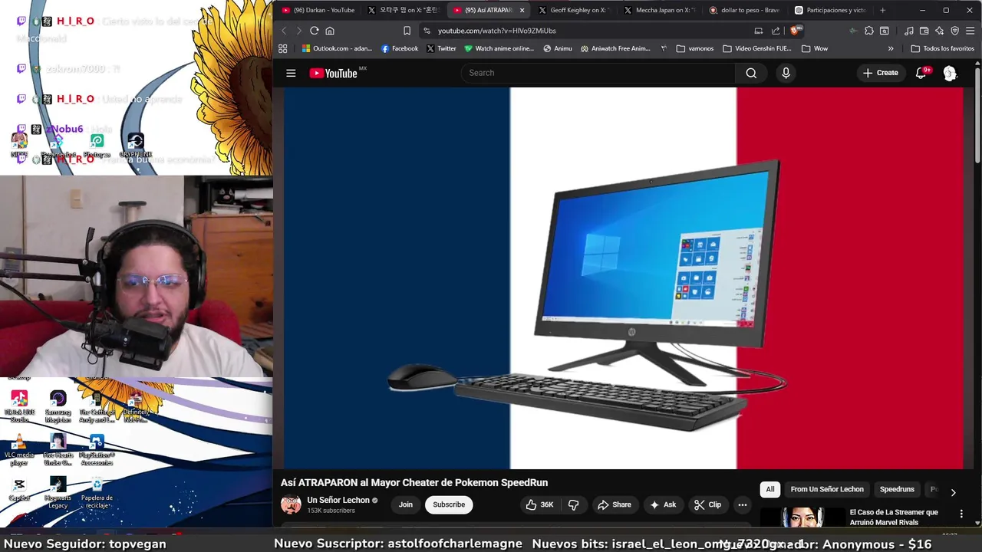Switch to the Meccha Japan on X tab

(x=660, y=10)
